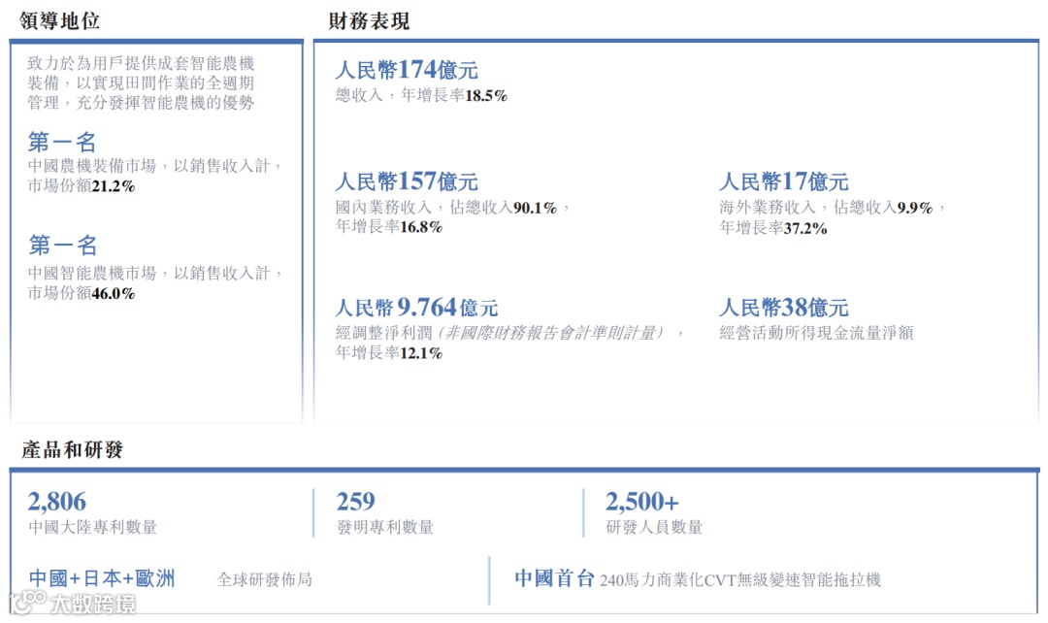Image resolution: width=1048 pixels, height=623 pixels.
Task: Click 年增長率16.8% text
Action: tap(388, 227)
